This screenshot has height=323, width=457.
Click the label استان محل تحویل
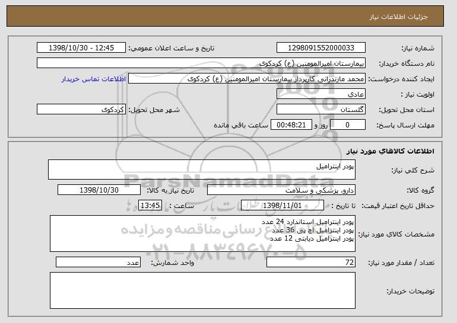pos(407,110)
